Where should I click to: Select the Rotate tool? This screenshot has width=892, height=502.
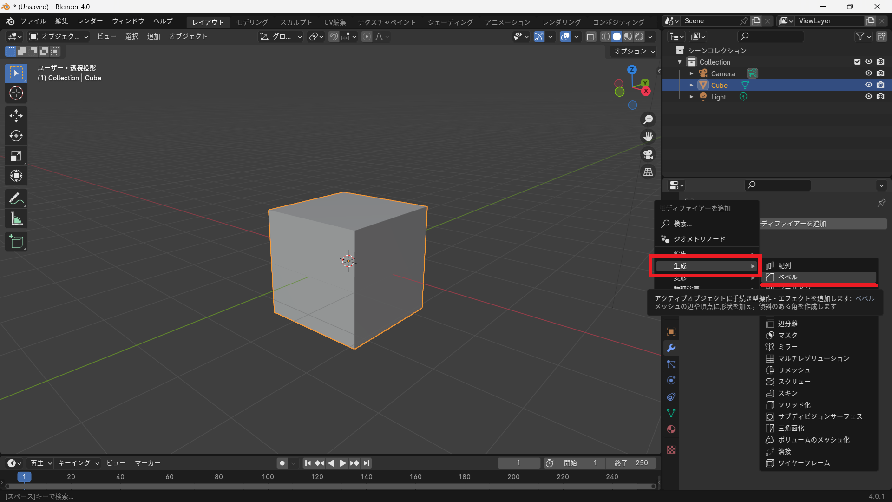16,136
